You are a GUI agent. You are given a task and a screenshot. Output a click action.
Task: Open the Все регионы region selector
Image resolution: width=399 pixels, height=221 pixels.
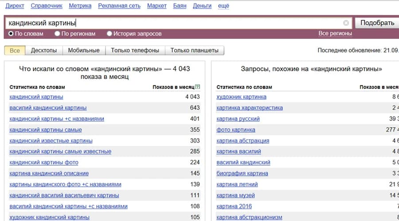click(335, 33)
